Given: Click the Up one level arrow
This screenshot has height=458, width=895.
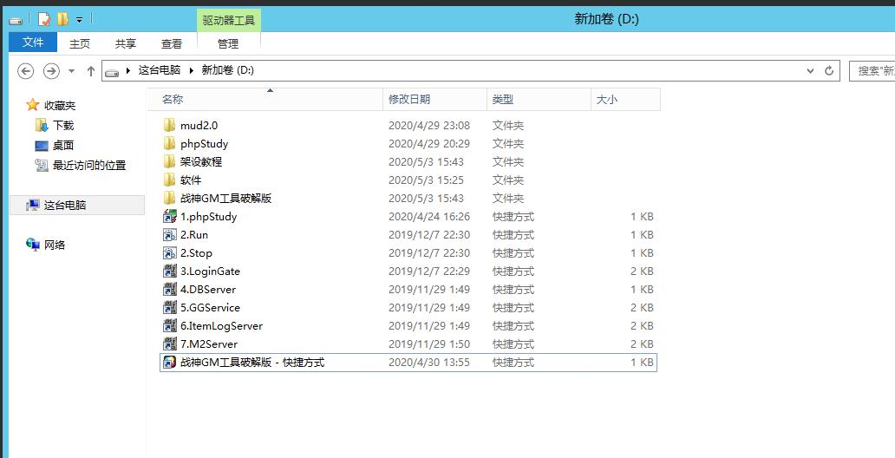Looking at the screenshot, I should (x=90, y=71).
